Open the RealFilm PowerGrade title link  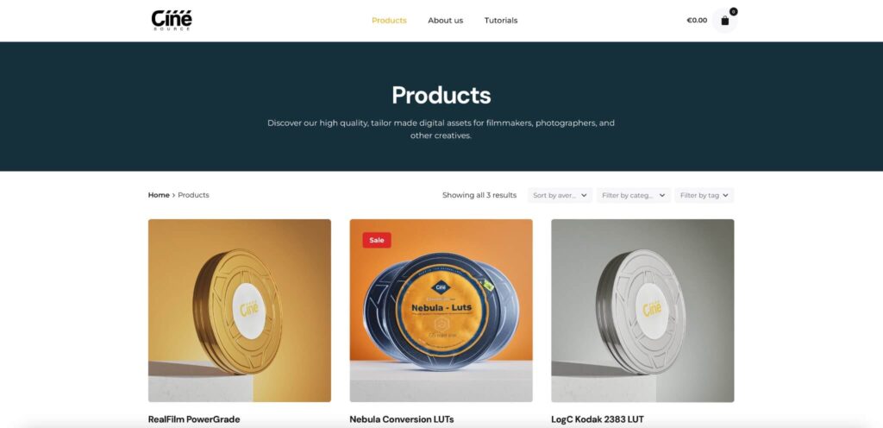(x=194, y=419)
